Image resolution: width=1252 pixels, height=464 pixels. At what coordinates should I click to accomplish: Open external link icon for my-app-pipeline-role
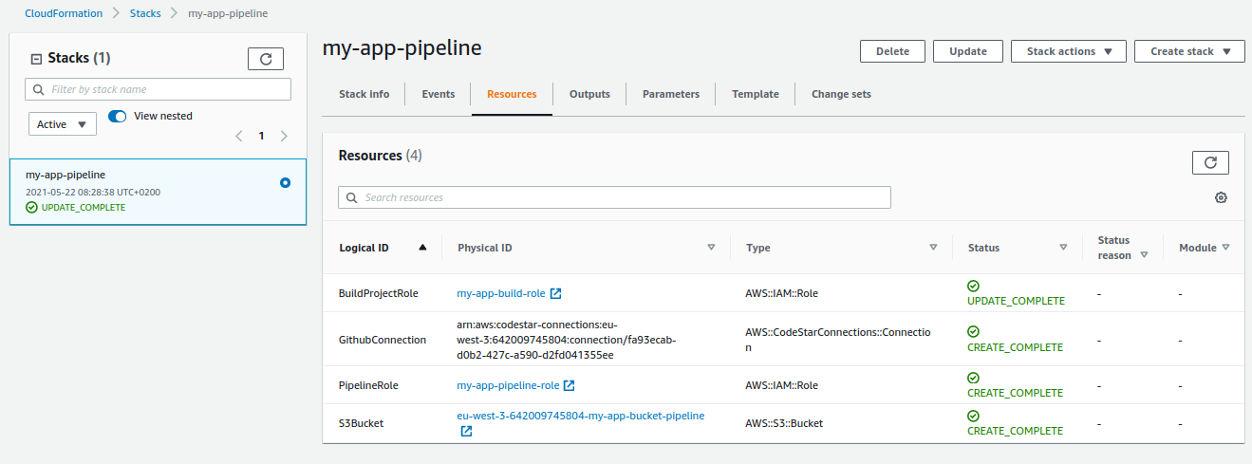(569, 386)
